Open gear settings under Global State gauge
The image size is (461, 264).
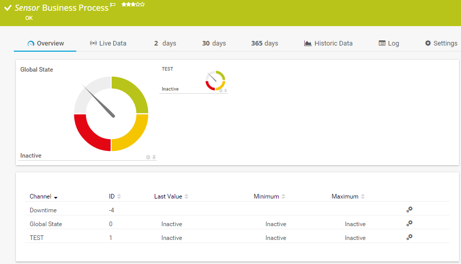pos(148,157)
